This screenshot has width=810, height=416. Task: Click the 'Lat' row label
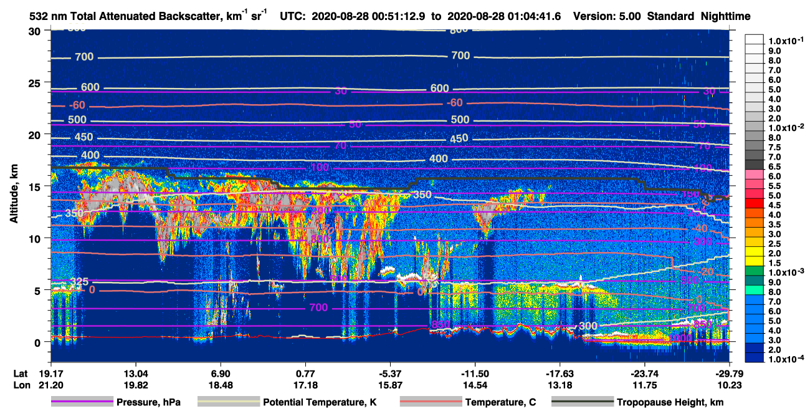tap(21, 373)
